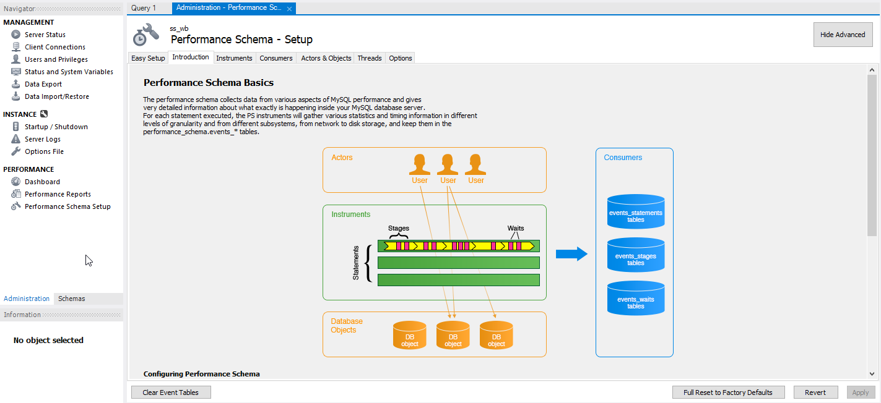This screenshot has width=881, height=403.
Task: Open Data Export
Action: click(43, 84)
